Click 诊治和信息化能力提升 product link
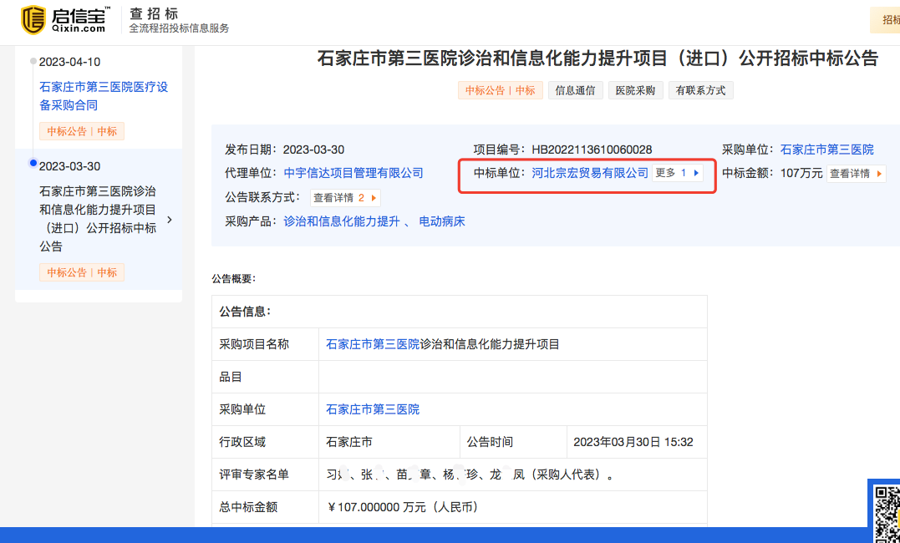The width and height of the screenshot is (900, 543). 342,221
